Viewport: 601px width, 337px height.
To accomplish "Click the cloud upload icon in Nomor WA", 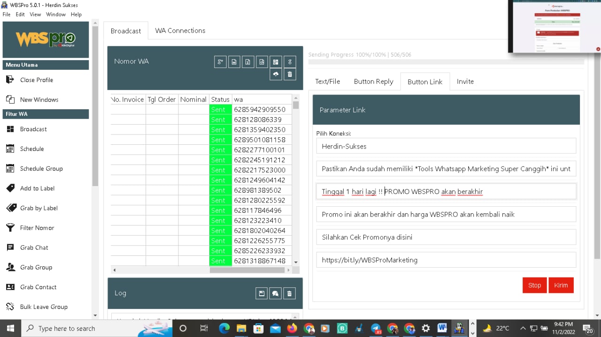I will 276,74.
